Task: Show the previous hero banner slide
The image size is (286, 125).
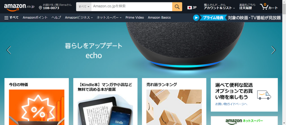Action: (9, 50)
